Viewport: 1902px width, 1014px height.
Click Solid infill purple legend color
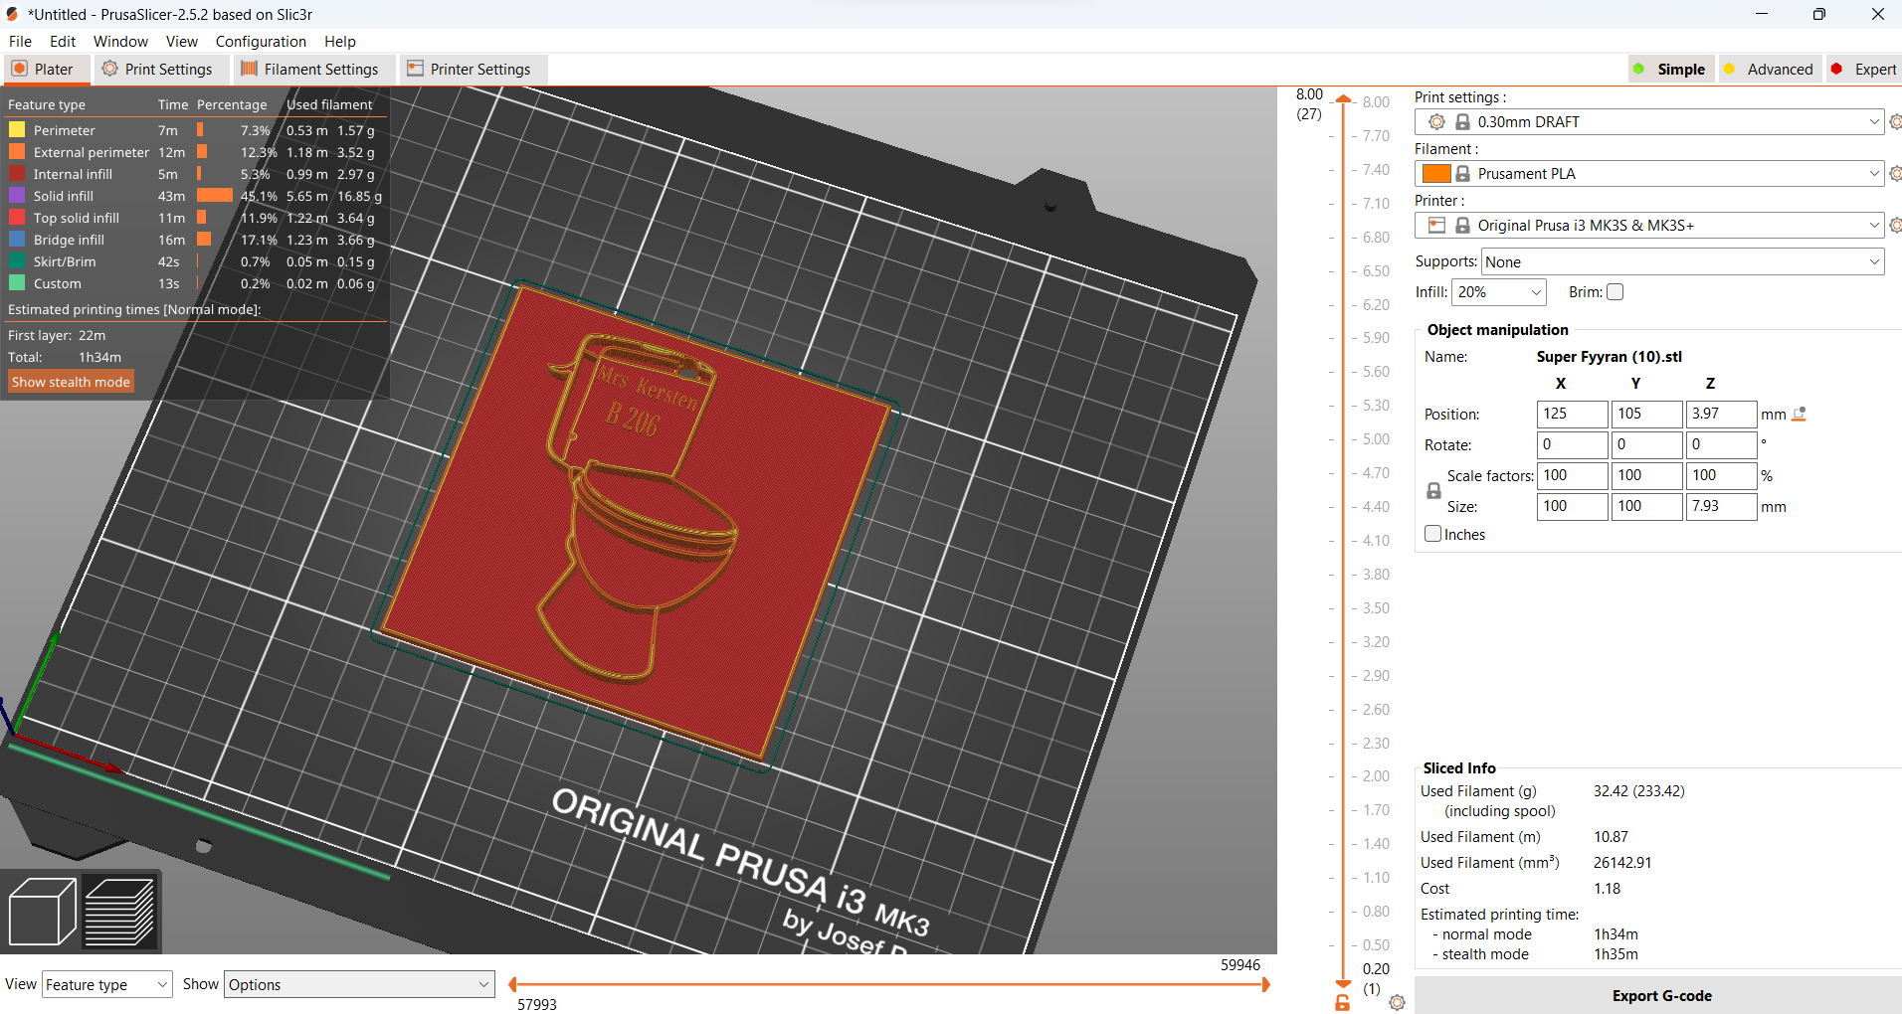coord(17,196)
